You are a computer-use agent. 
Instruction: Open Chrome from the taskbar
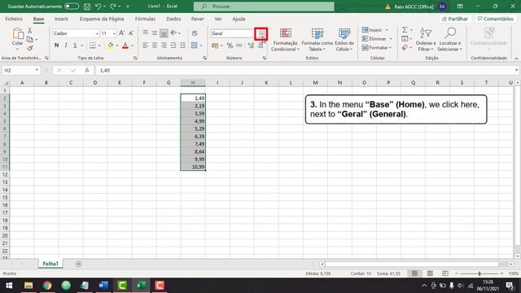(47, 286)
